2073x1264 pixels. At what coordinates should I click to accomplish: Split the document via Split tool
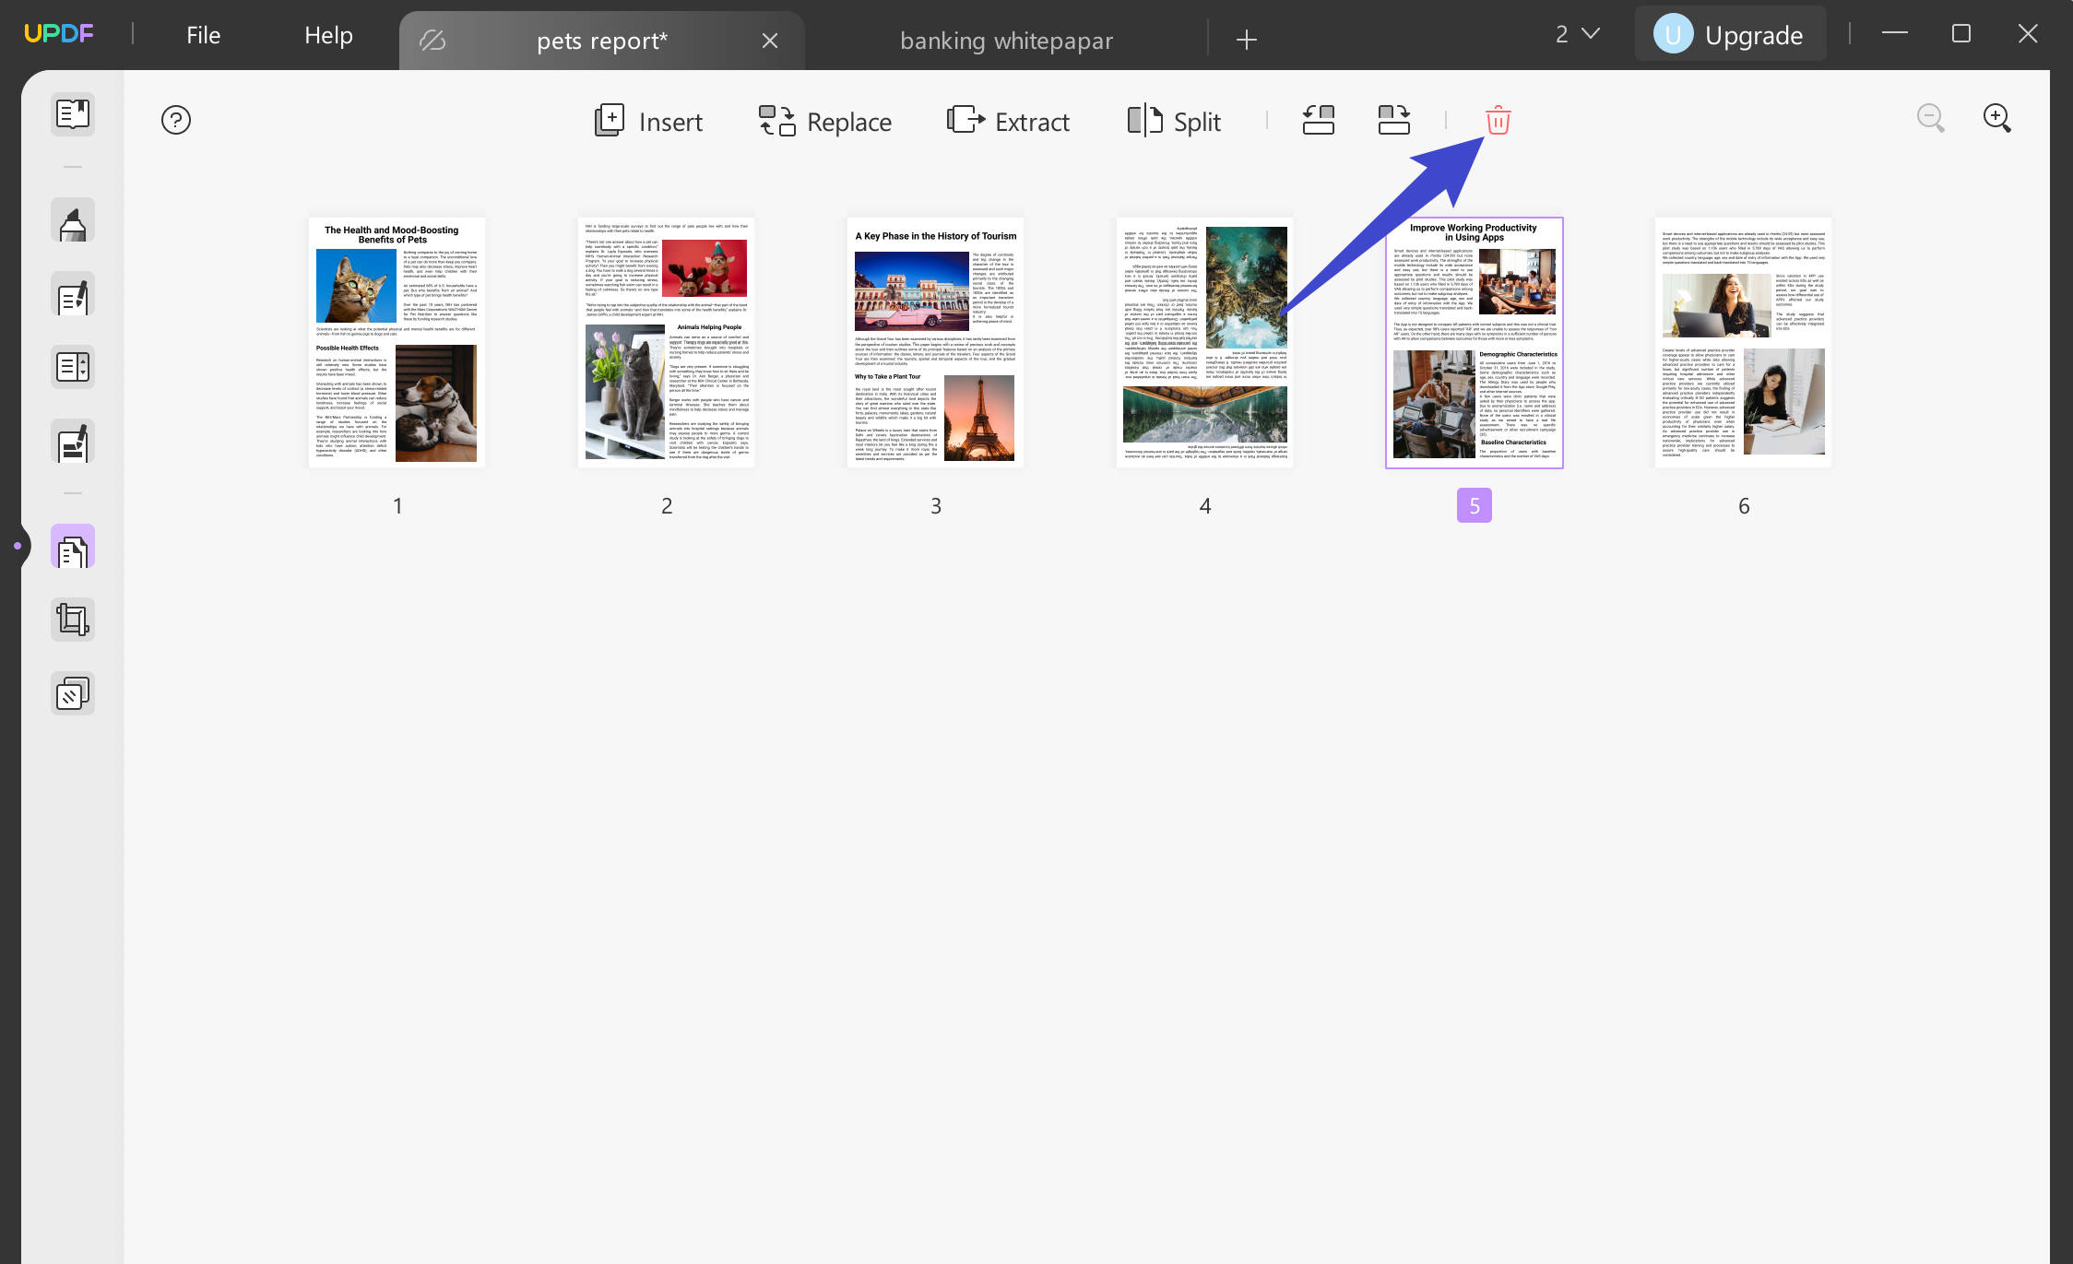[x=1174, y=121]
